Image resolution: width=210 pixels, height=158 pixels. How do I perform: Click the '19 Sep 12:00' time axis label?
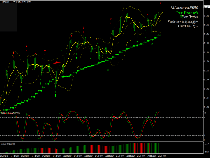click(89, 156)
